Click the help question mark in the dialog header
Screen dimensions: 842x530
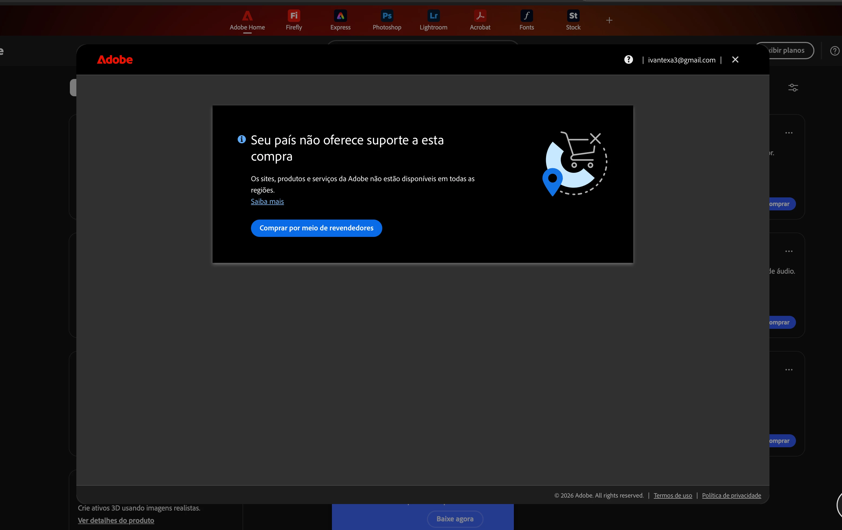628,60
